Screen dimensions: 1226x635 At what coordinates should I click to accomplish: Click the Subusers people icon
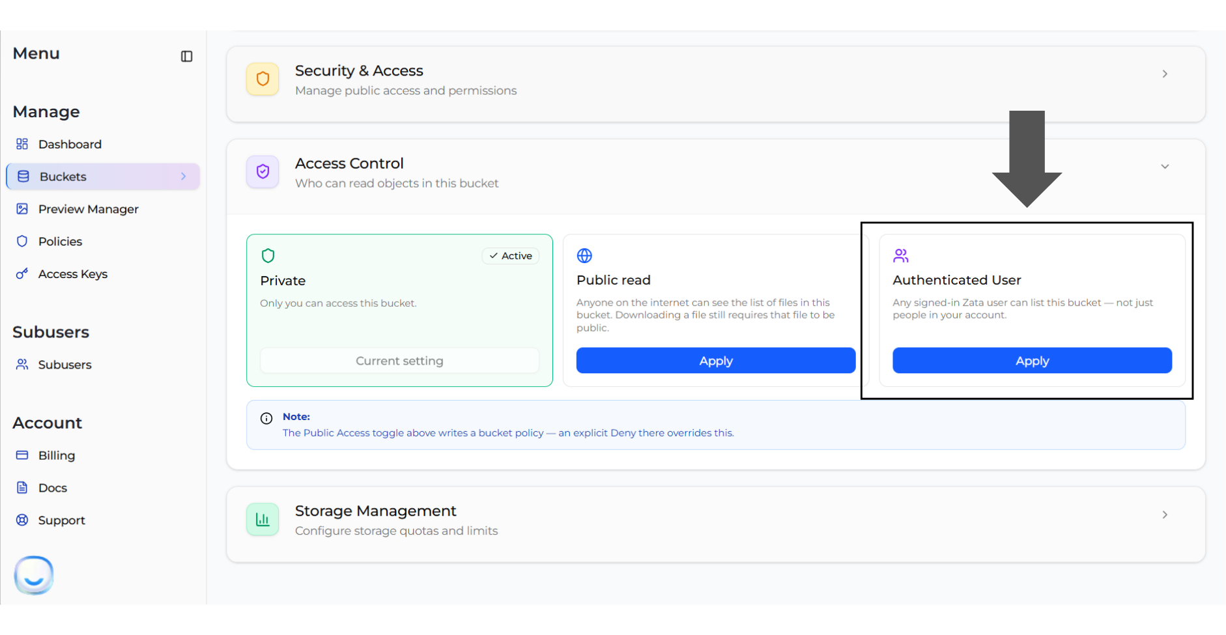point(22,365)
